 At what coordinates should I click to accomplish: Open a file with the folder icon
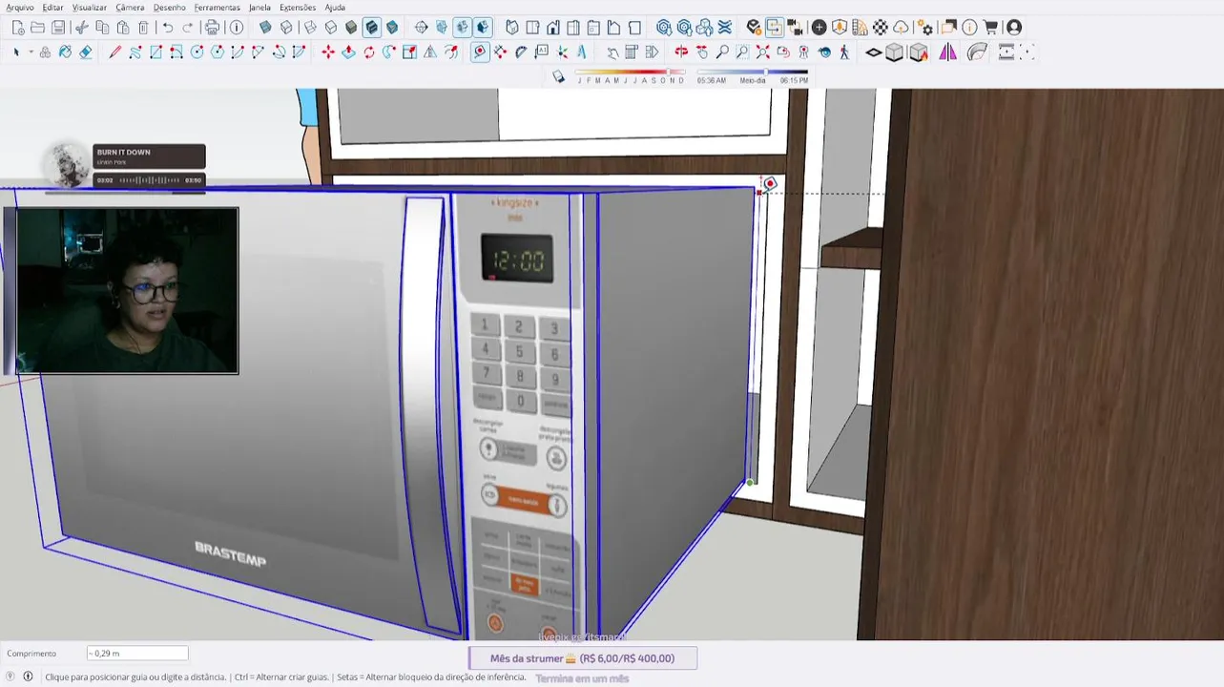tap(37, 28)
